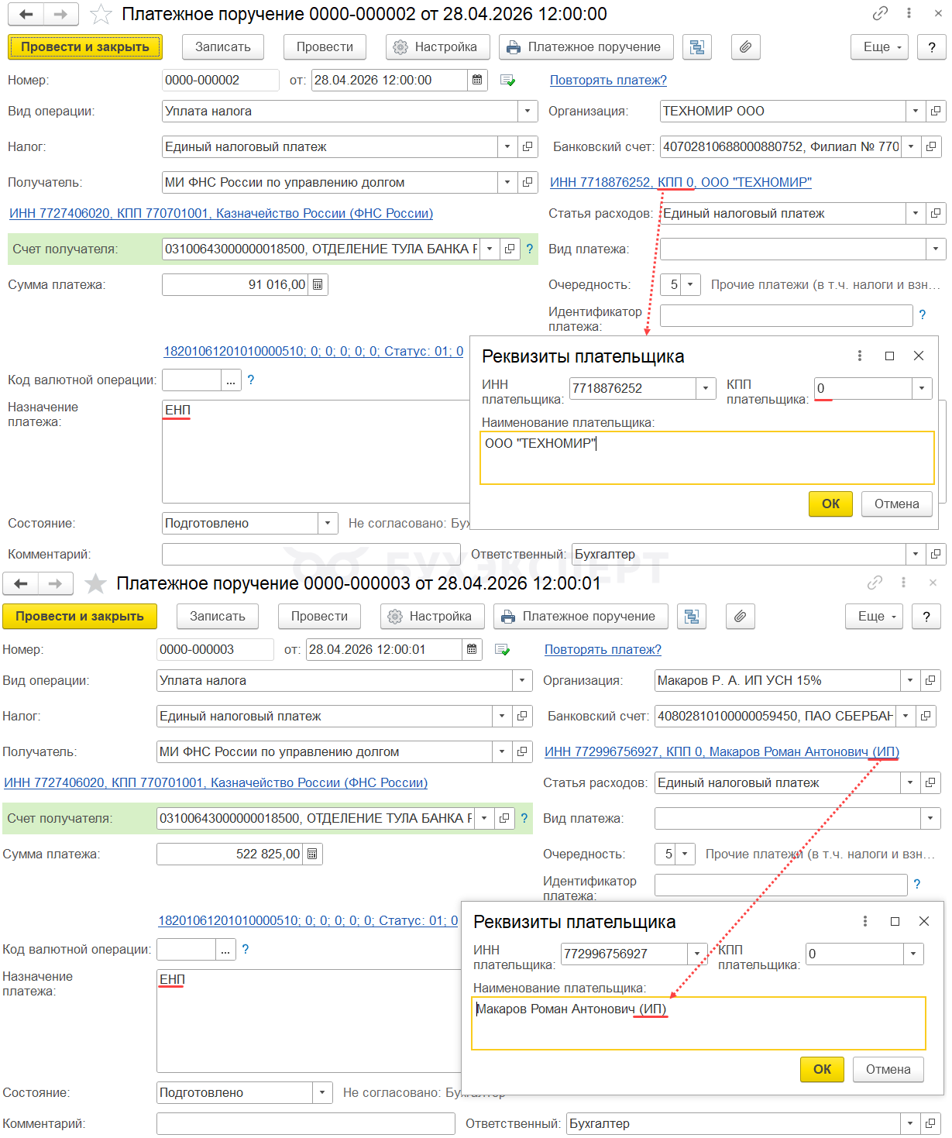Print Платежное поручение from order 0000-000003
The width and height of the screenshot is (952, 1138).
(x=581, y=617)
